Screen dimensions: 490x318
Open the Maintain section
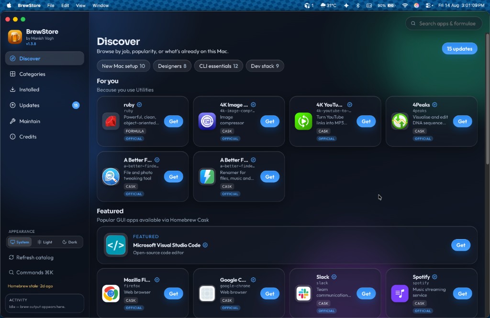pos(45,121)
